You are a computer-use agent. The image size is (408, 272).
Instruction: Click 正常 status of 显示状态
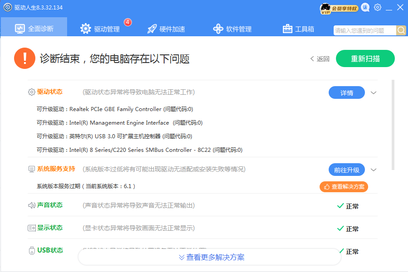(x=348, y=229)
